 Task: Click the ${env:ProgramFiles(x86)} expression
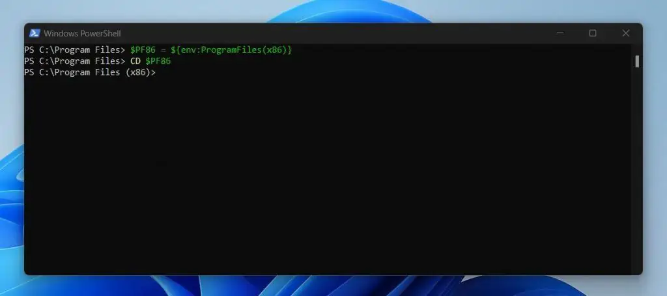tap(231, 50)
